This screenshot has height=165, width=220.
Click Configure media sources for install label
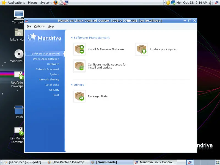(x=107, y=66)
